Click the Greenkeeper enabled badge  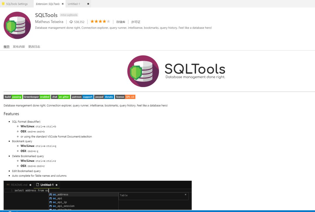(x=36, y=97)
